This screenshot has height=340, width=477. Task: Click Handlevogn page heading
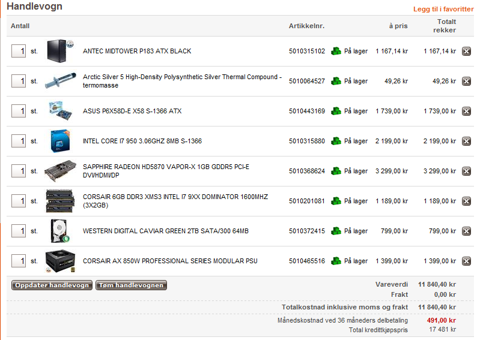click(x=34, y=6)
